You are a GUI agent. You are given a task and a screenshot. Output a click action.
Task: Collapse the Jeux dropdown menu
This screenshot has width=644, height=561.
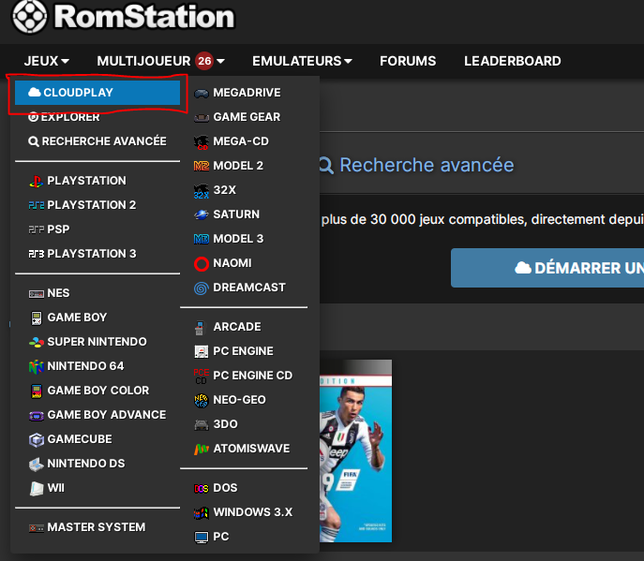(x=46, y=61)
